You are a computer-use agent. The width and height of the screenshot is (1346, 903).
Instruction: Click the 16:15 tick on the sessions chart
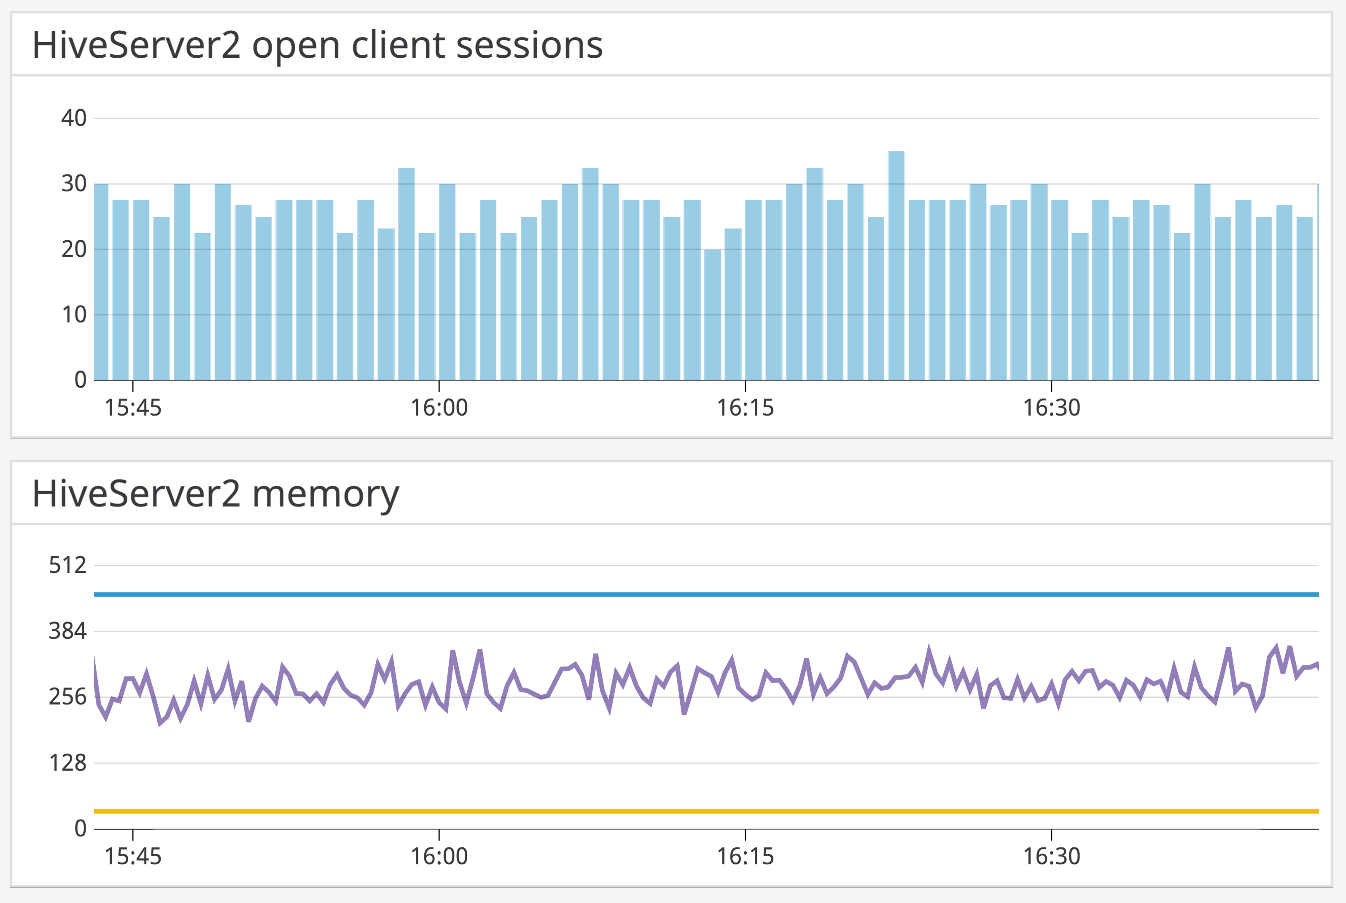745,408
